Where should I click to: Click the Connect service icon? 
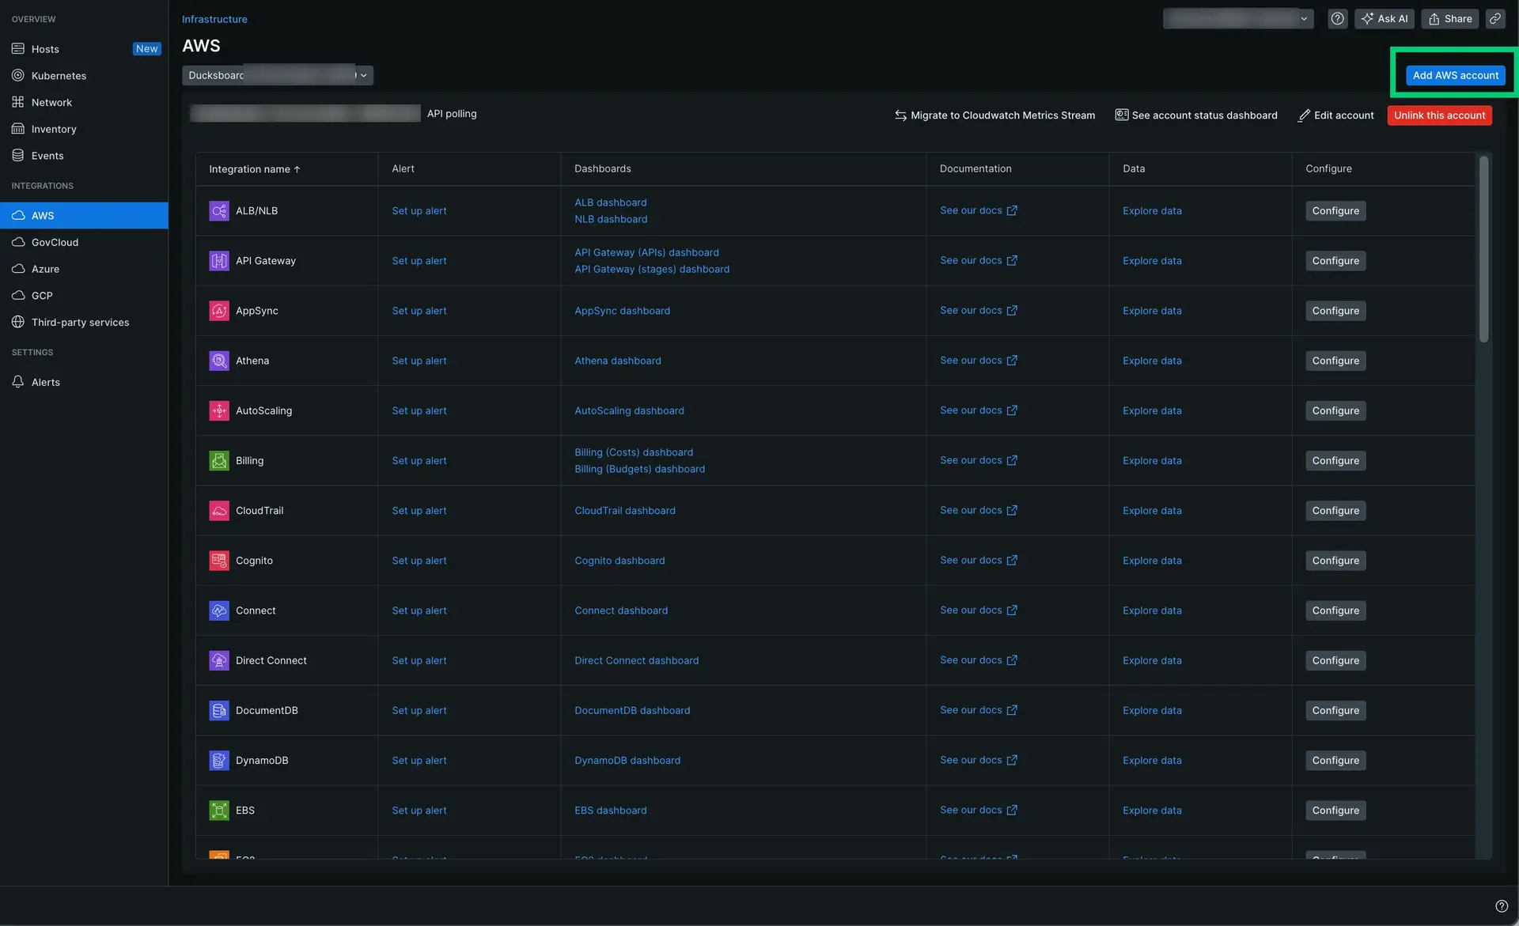[219, 610]
